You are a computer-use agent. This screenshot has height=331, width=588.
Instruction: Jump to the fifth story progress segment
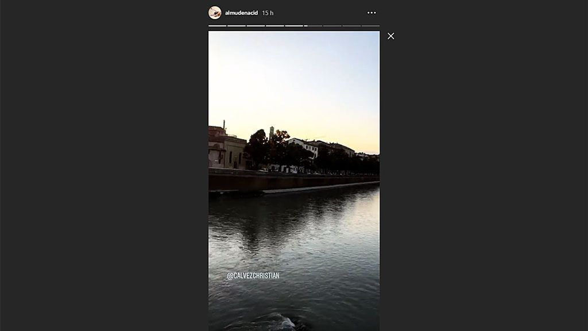coord(294,25)
